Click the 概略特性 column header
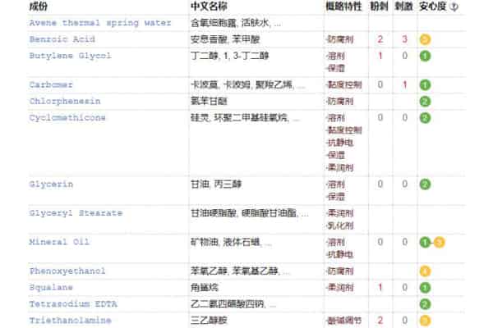 344,7
